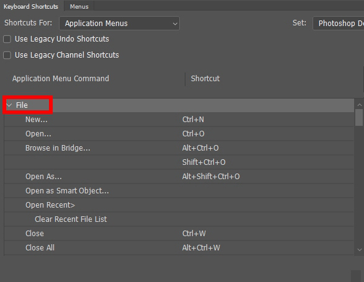
Task: Open the Shortcuts For dropdown
Action: (119, 23)
